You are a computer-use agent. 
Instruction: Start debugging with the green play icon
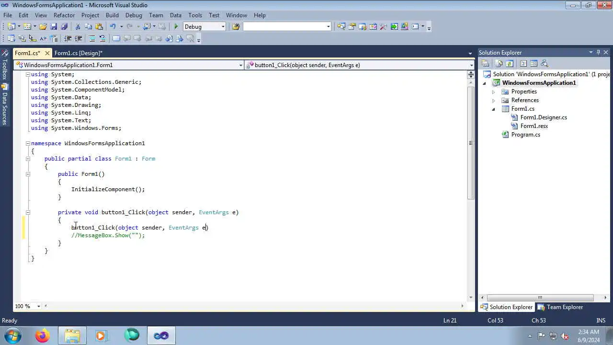pyautogui.click(x=176, y=27)
